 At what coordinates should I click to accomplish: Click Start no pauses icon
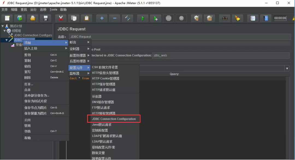(x=156, y=18)
